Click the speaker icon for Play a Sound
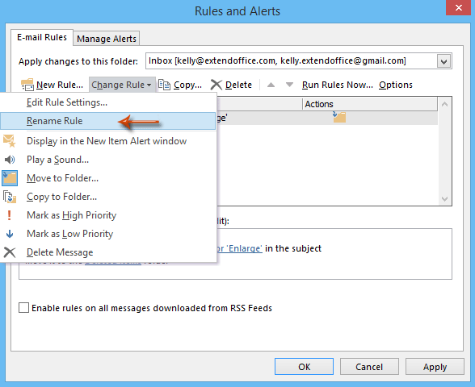 pos(10,160)
